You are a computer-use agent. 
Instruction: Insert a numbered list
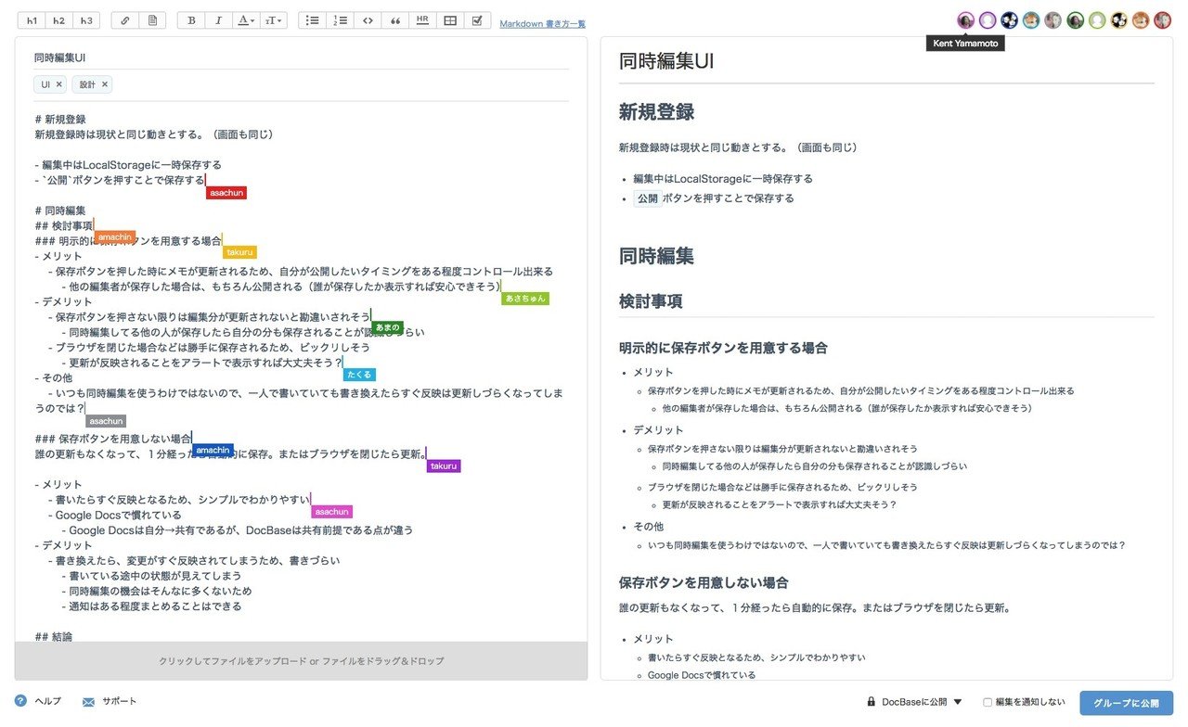click(340, 19)
